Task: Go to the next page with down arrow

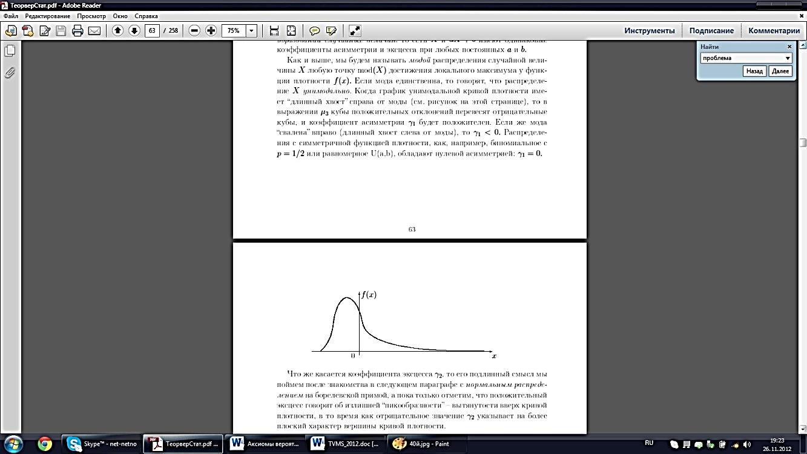Action: [134, 30]
